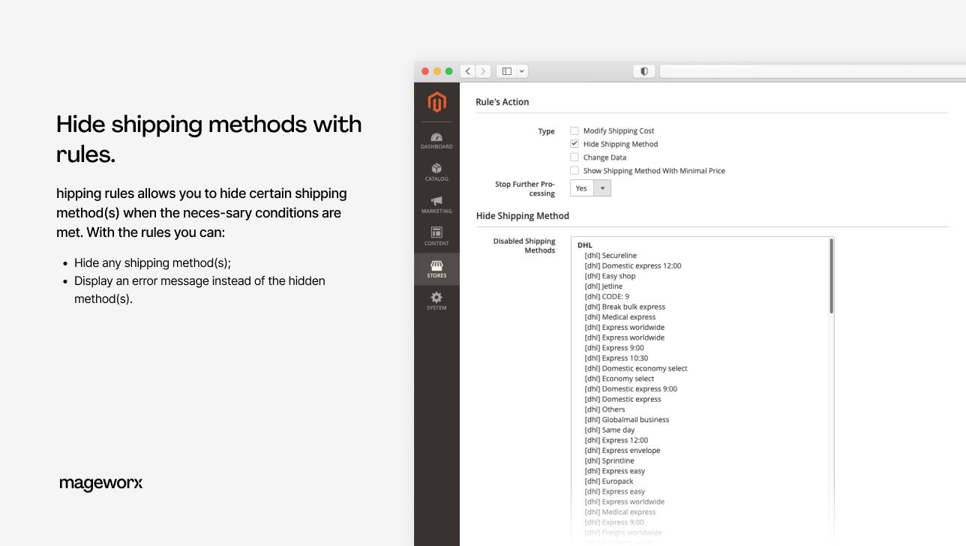966x546 pixels.
Task: Open the Stop Further Processing dropdown
Action: pyautogui.click(x=601, y=187)
